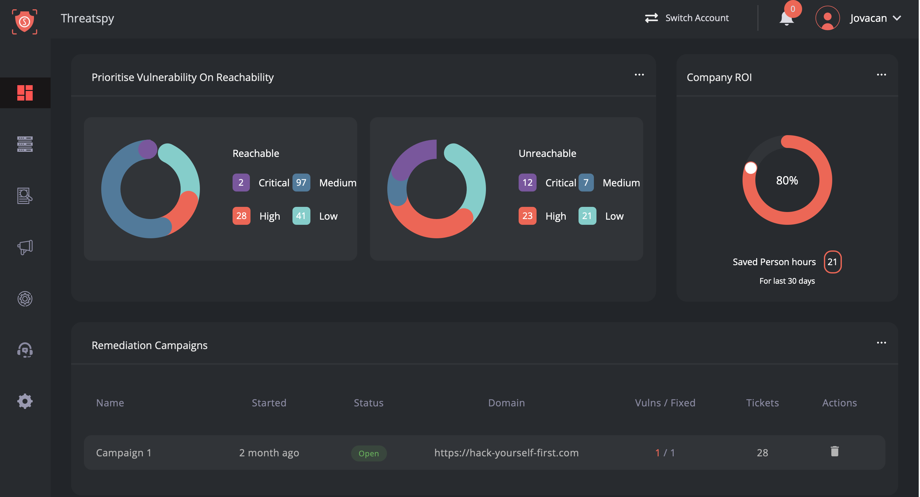The width and height of the screenshot is (920, 497).
Task: Click the 1 / 1 vulns fixed value
Action: point(665,453)
